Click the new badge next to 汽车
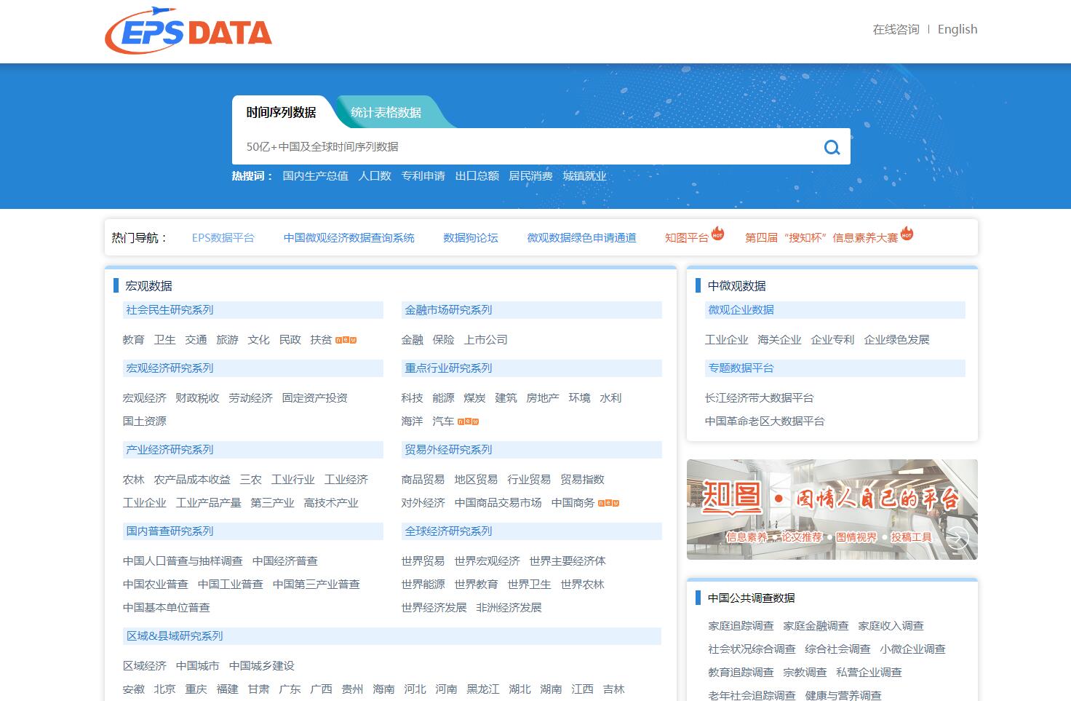1071x701 pixels. 468,421
